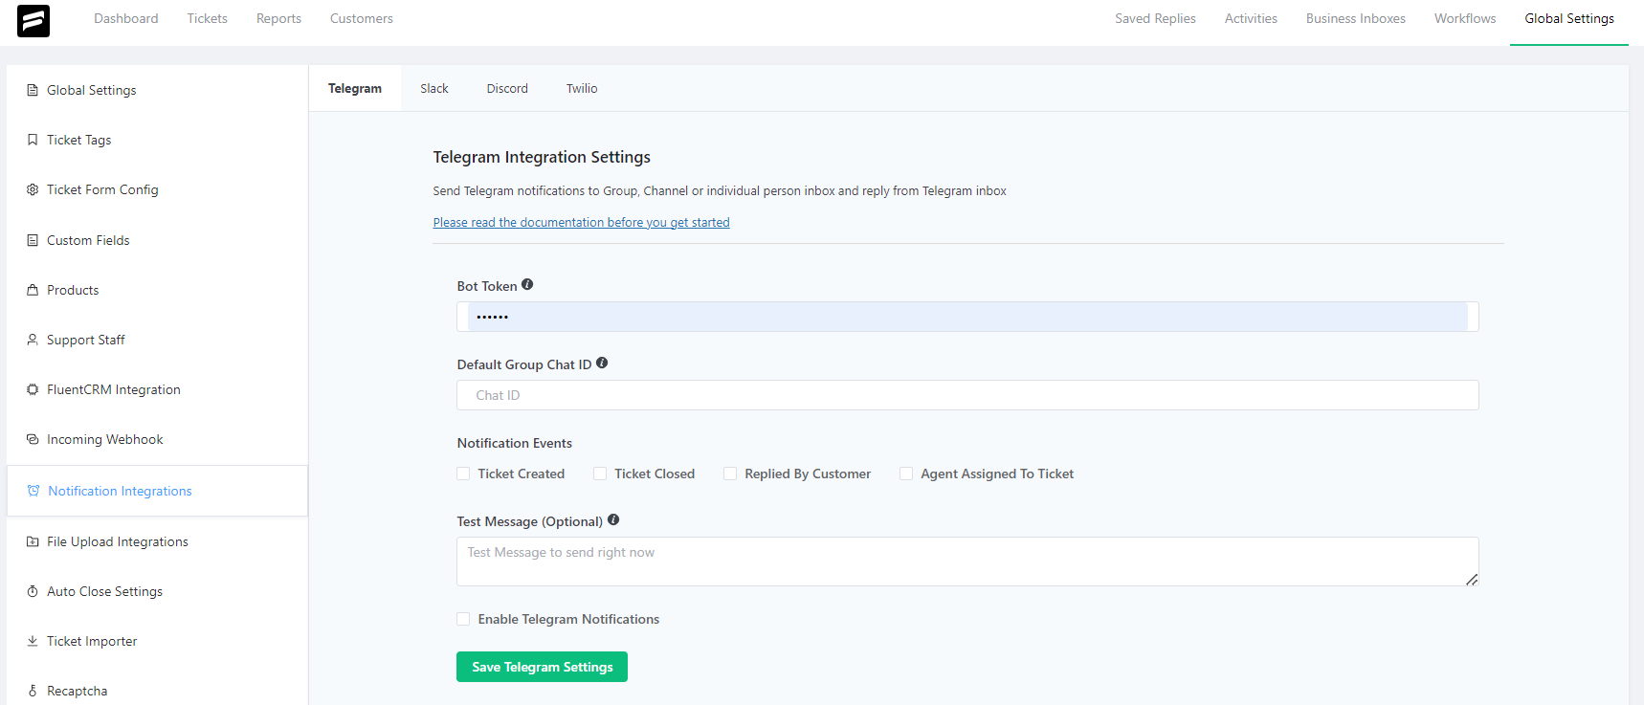Viewport: 1644px width, 705px height.
Task: Enable Telegram Notifications checkbox
Action: pos(463,619)
